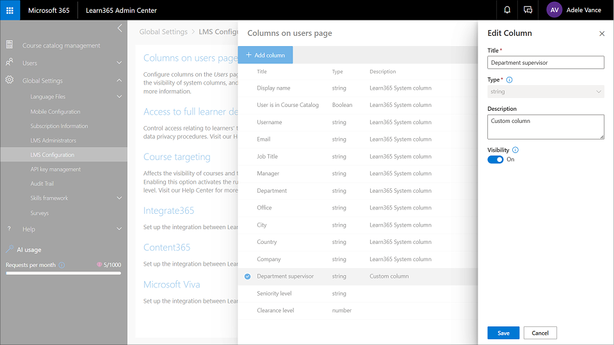Image resolution: width=614 pixels, height=345 pixels.
Task: Open Course catalog management
Action: tap(61, 45)
